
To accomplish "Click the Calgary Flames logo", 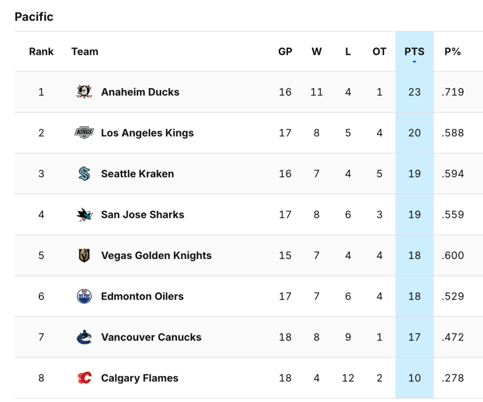I will point(84,378).
